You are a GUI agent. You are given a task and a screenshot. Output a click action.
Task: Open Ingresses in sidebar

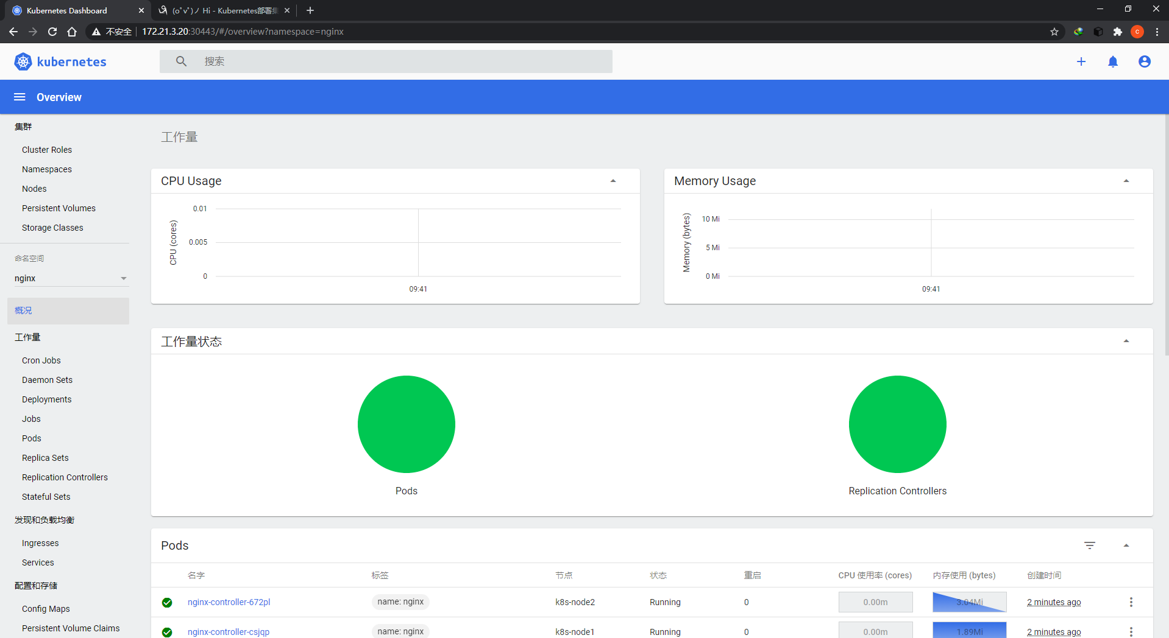[x=40, y=543]
